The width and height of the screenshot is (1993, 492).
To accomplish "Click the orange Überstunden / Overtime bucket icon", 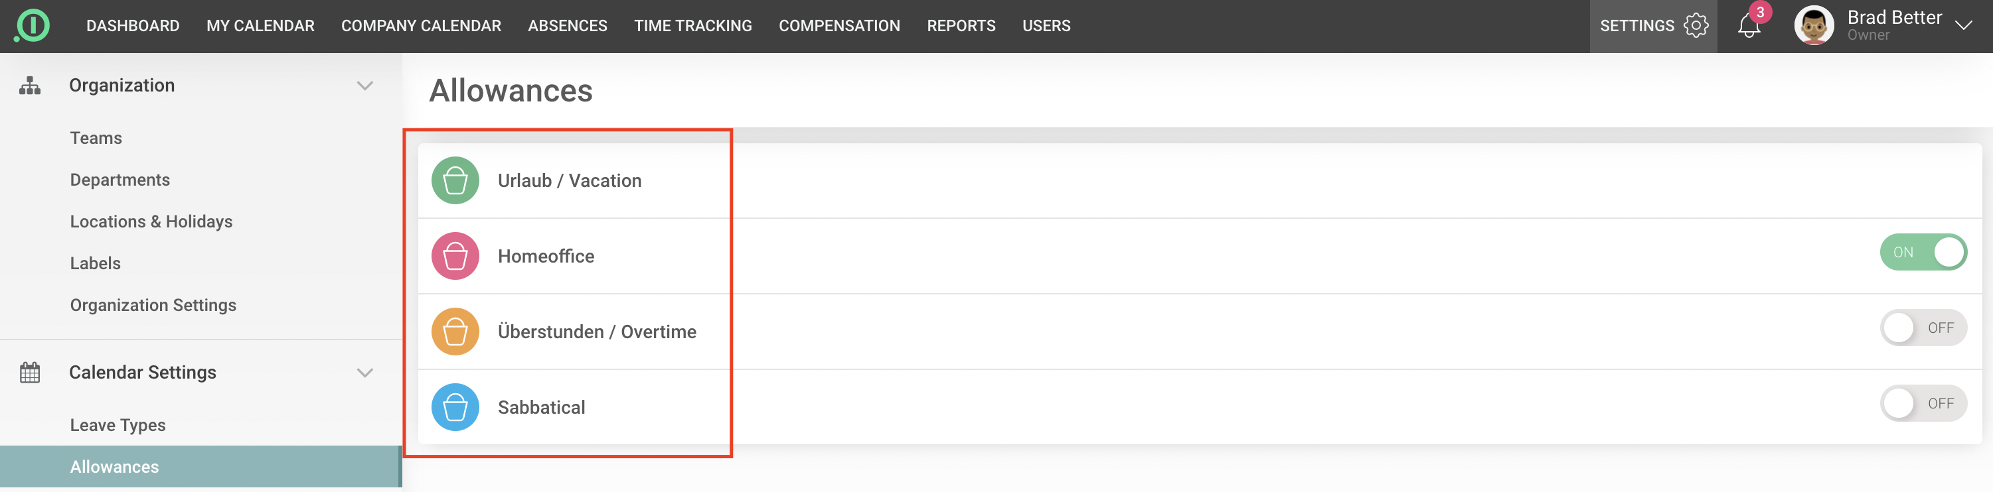I will [x=455, y=332].
